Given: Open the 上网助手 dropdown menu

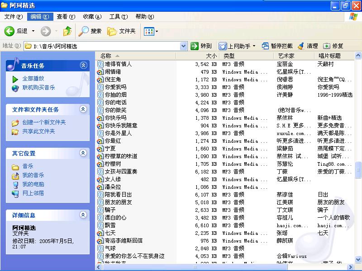Looking at the screenshot, I should pyautogui.click(x=254, y=46).
